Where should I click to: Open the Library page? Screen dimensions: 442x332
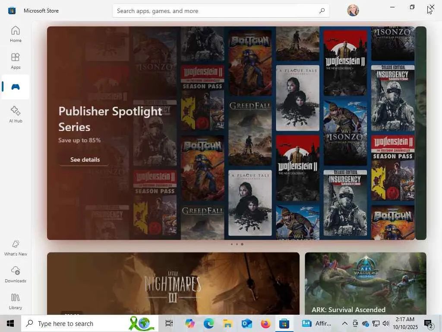16,301
